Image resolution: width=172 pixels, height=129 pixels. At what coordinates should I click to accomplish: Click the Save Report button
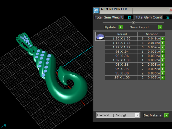[143, 27]
